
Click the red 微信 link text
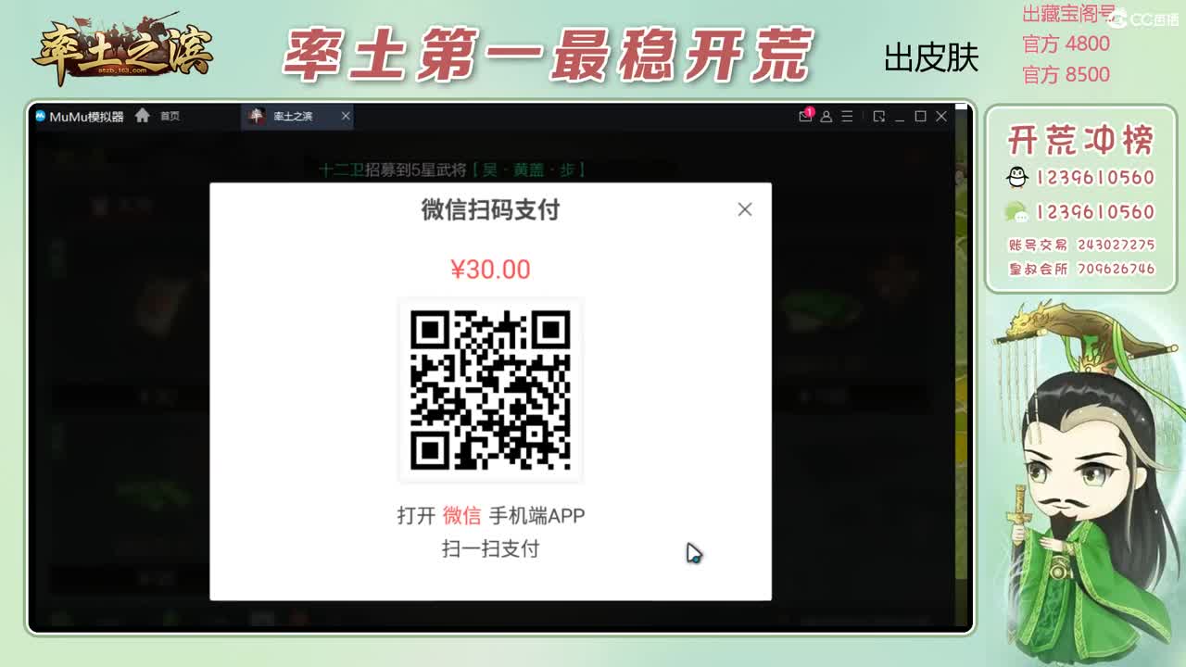[x=461, y=515]
